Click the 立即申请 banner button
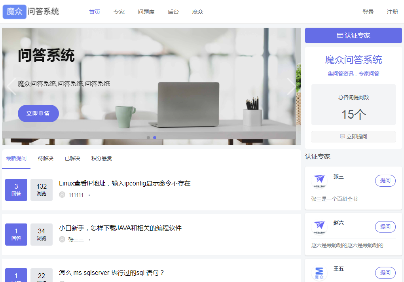 click(38, 114)
